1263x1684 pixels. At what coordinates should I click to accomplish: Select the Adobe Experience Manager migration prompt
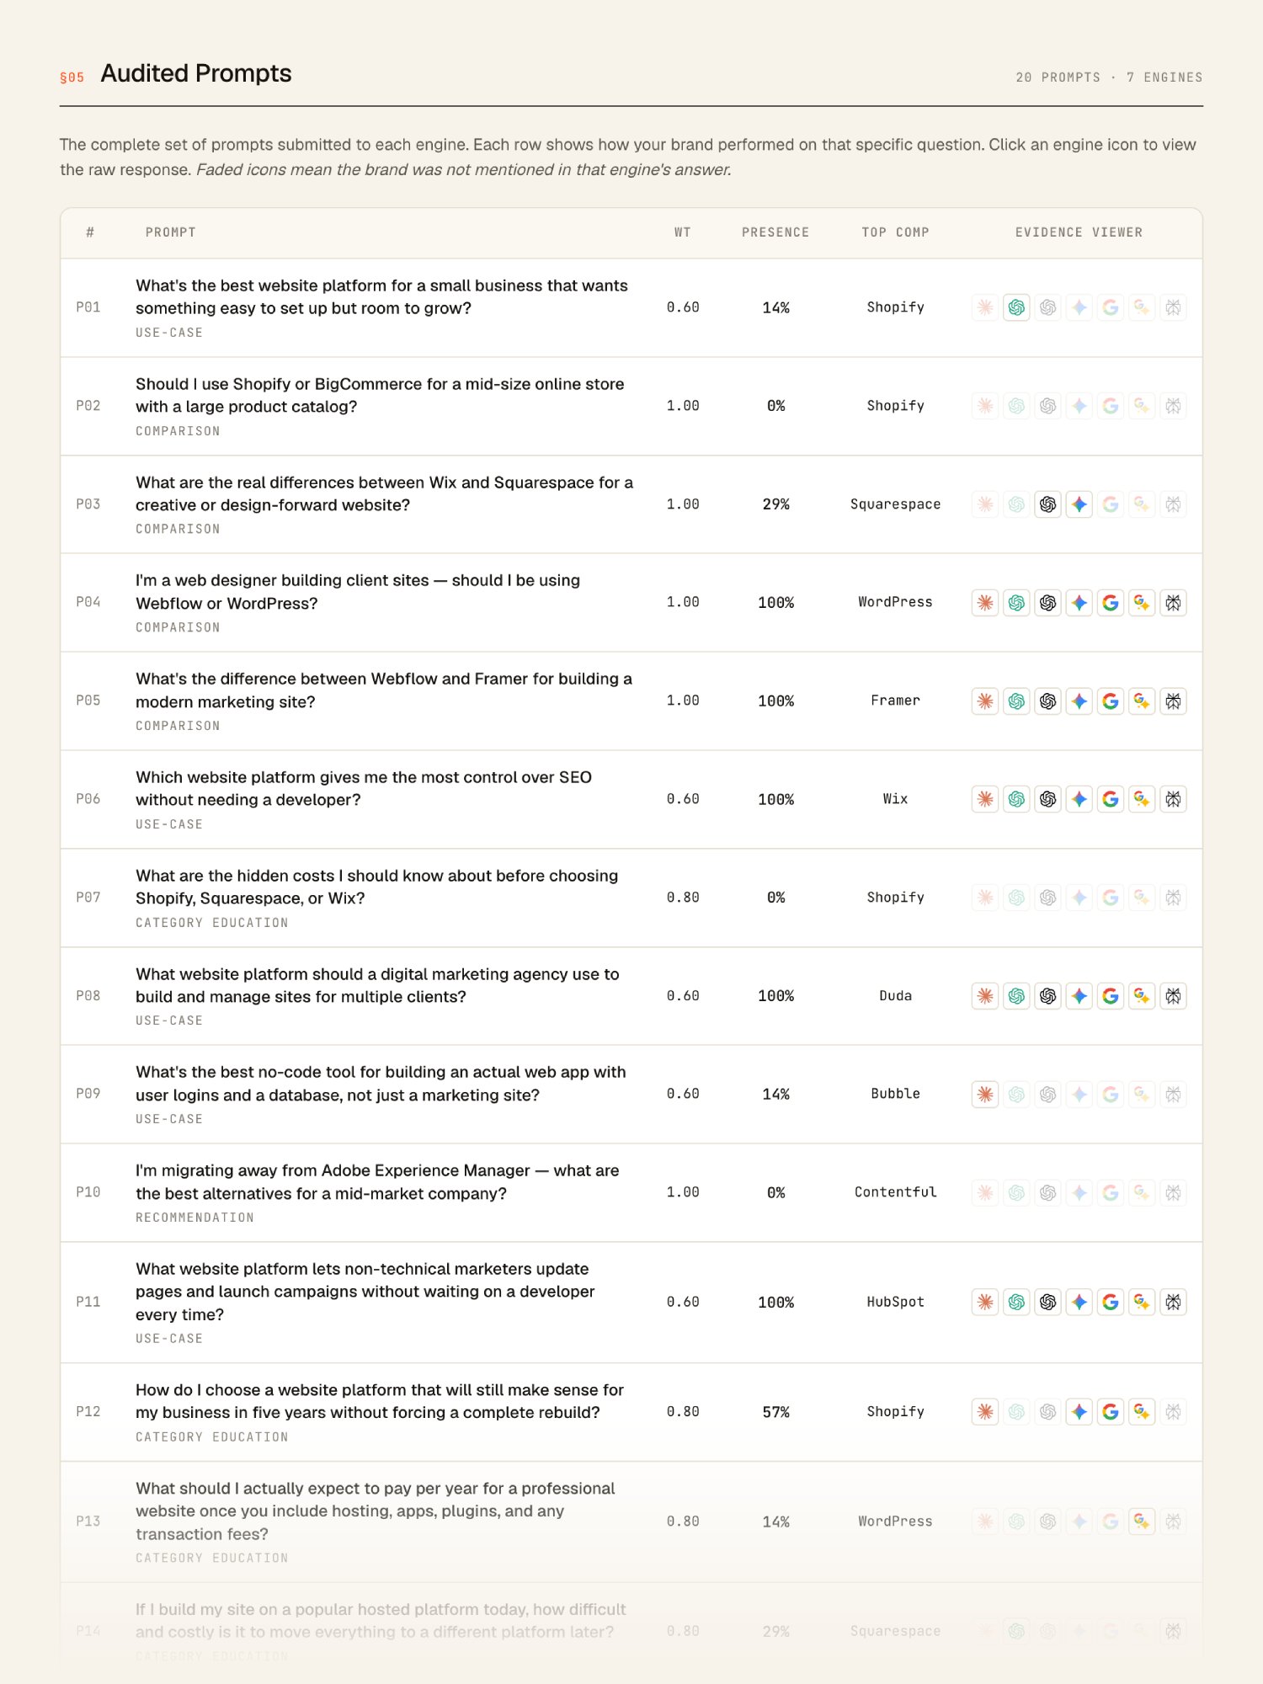click(x=377, y=1182)
